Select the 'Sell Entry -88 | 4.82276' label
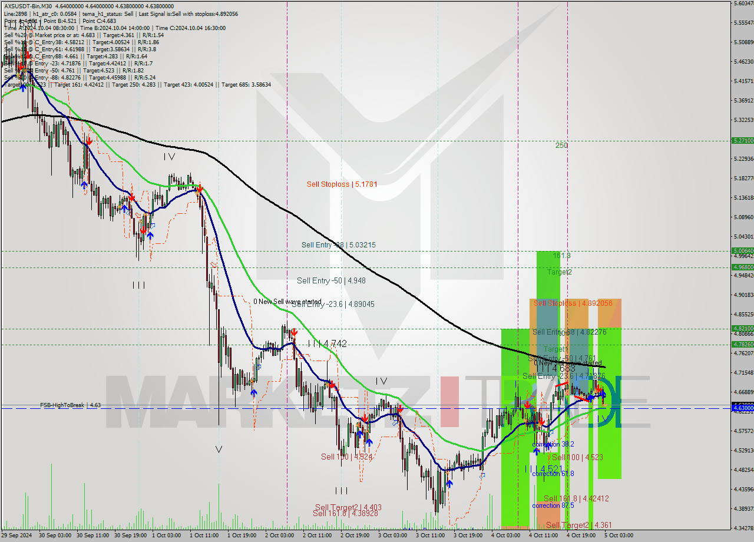The height and width of the screenshot is (542, 754). click(570, 332)
